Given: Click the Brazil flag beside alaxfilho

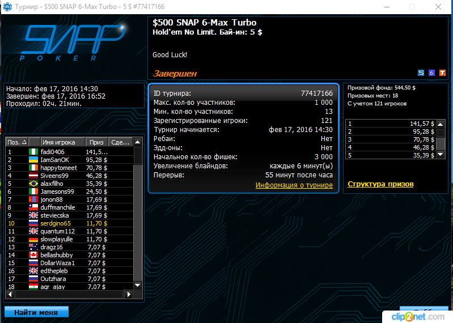Looking at the screenshot, I should pyautogui.click(x=33, y=184).
